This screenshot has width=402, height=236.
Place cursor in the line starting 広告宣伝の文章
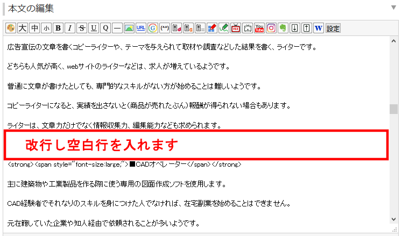click(x=163, y=47)
